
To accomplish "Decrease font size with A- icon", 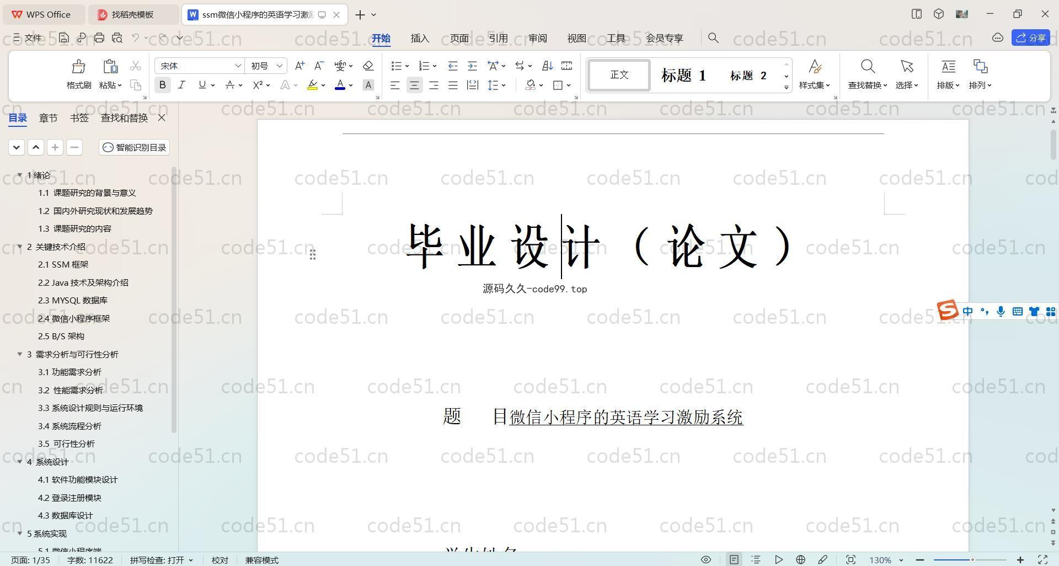I will 319,66.
